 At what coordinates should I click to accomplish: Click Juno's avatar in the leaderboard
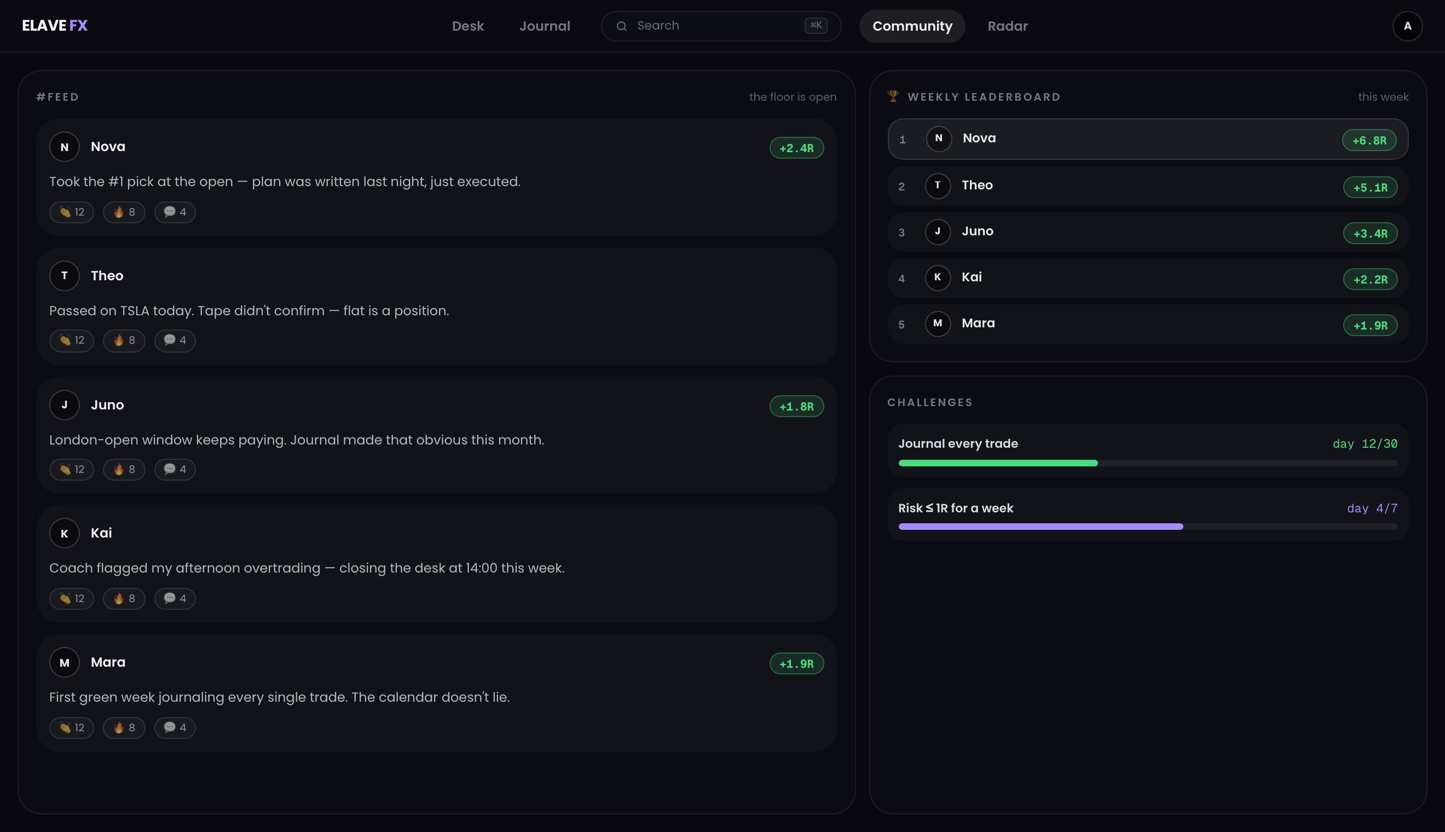point(938,232)
